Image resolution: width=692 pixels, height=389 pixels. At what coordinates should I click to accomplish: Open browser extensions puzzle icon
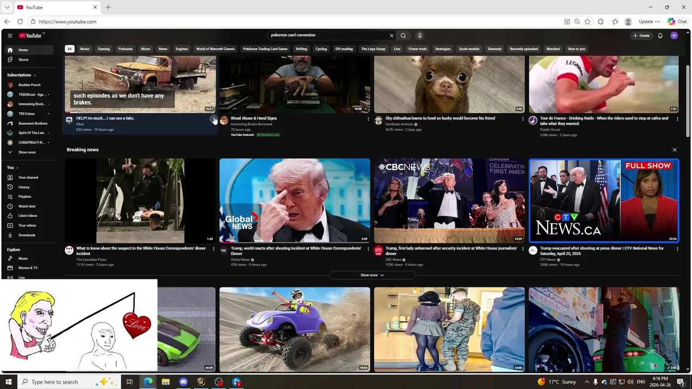click(x=601, y=22)
